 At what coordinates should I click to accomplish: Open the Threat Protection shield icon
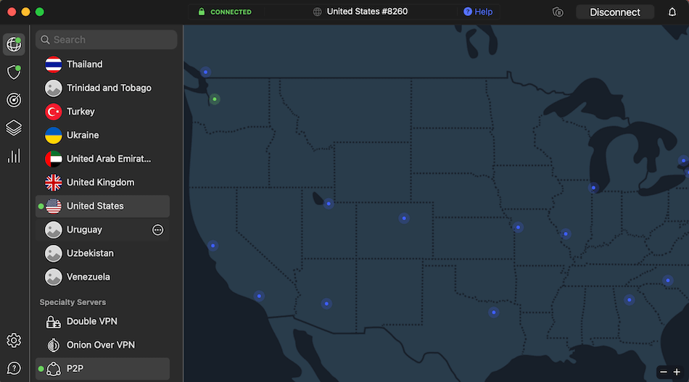14,72
